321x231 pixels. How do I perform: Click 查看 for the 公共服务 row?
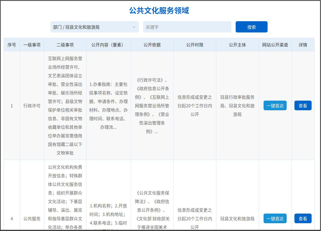click(x=303, y=218)
